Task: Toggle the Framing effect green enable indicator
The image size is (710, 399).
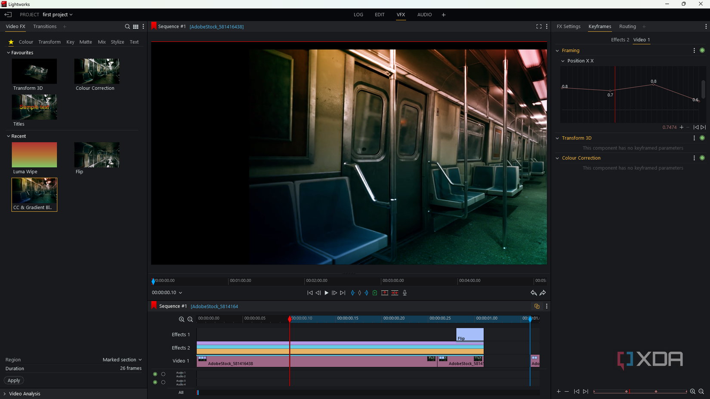Action: click(702, 50)
